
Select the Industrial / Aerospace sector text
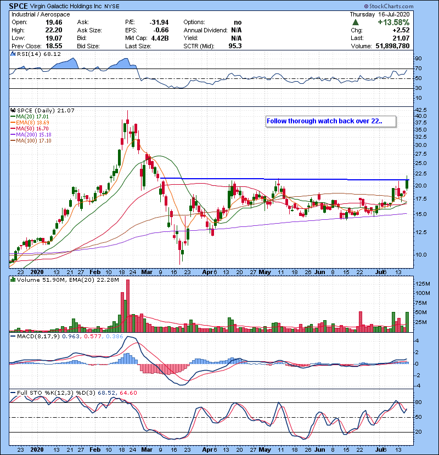pos(41,14)
